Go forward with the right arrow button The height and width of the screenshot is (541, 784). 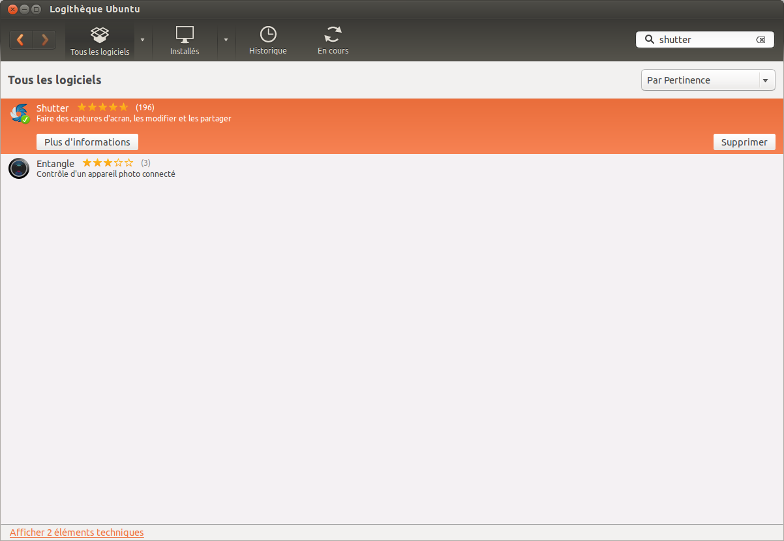point(44,40)
